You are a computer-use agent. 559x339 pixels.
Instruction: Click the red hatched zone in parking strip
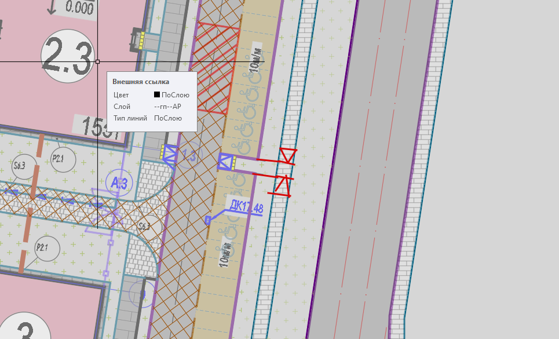click(x=217, y=68)
